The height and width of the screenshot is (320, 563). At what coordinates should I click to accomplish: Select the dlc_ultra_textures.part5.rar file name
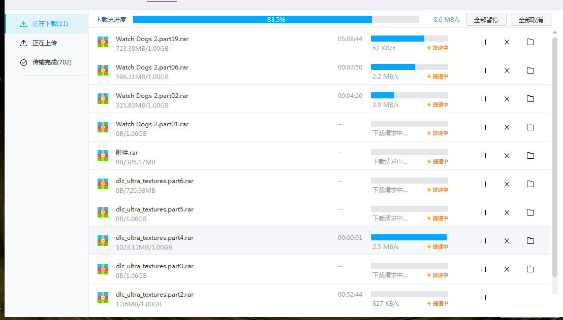154,209
